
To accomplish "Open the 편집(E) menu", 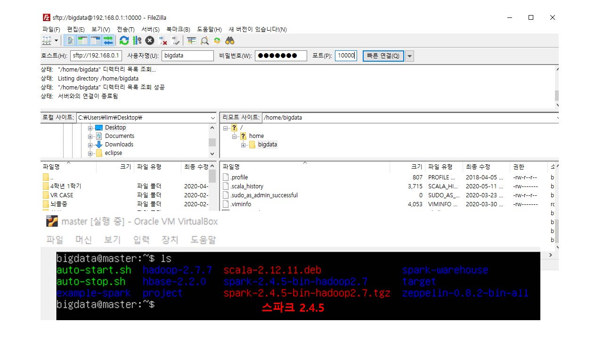I will tap(76, 30).
